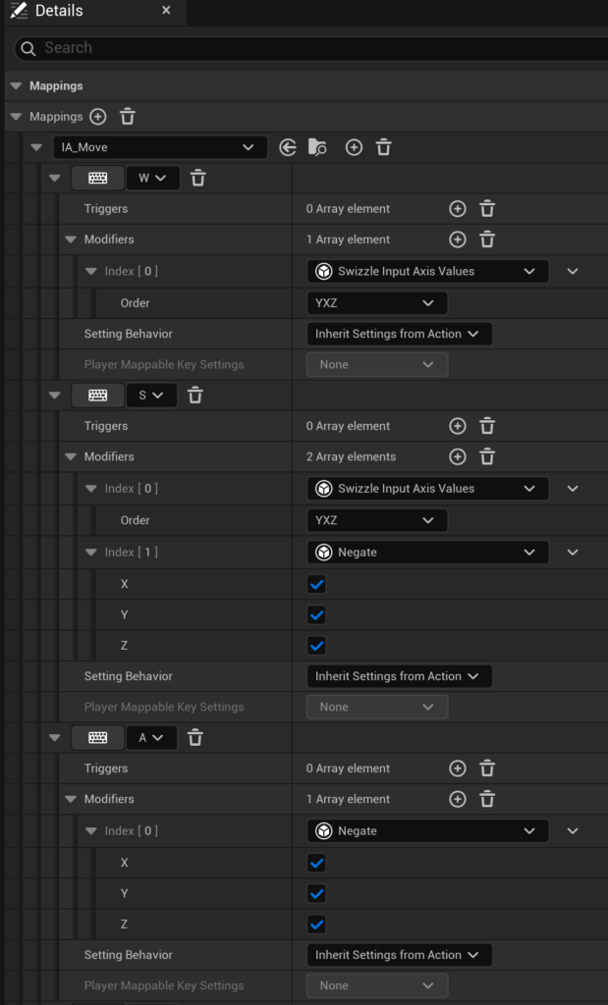
Task: Click the back arrow icon beside IA_Move
Action: coord(288,147)
